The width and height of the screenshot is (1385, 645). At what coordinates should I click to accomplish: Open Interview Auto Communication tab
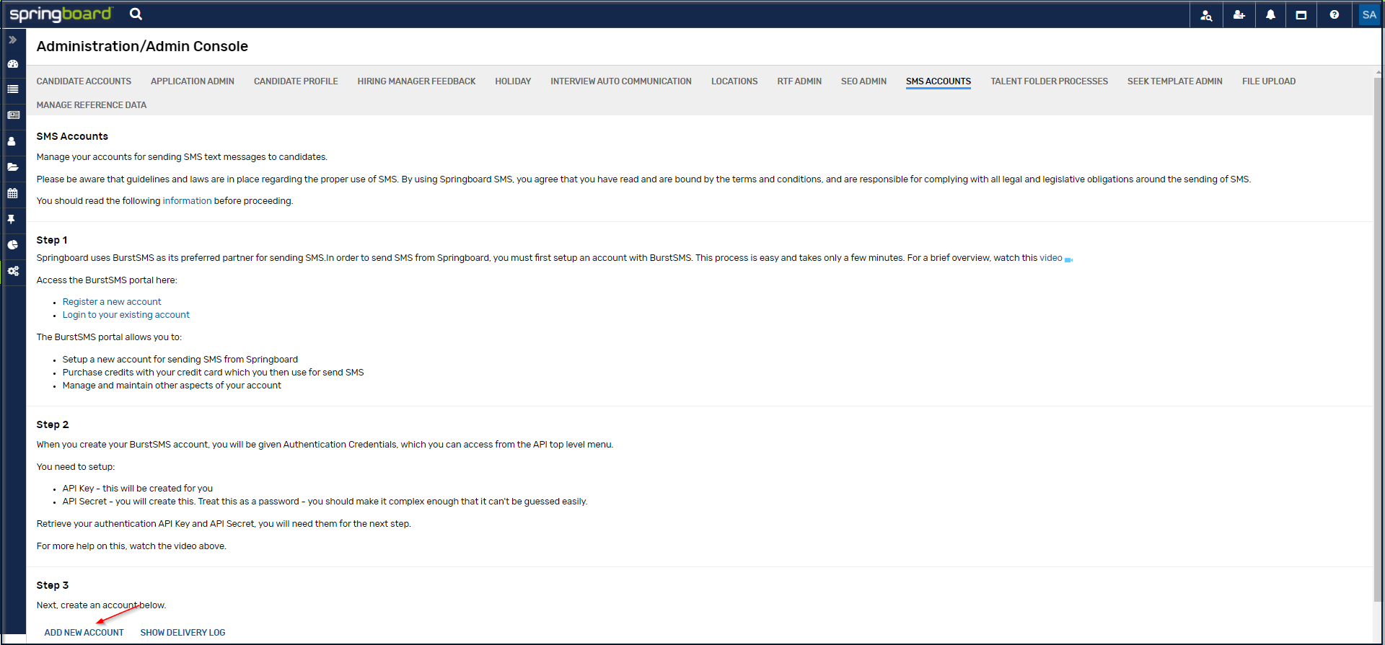(621, 81)
